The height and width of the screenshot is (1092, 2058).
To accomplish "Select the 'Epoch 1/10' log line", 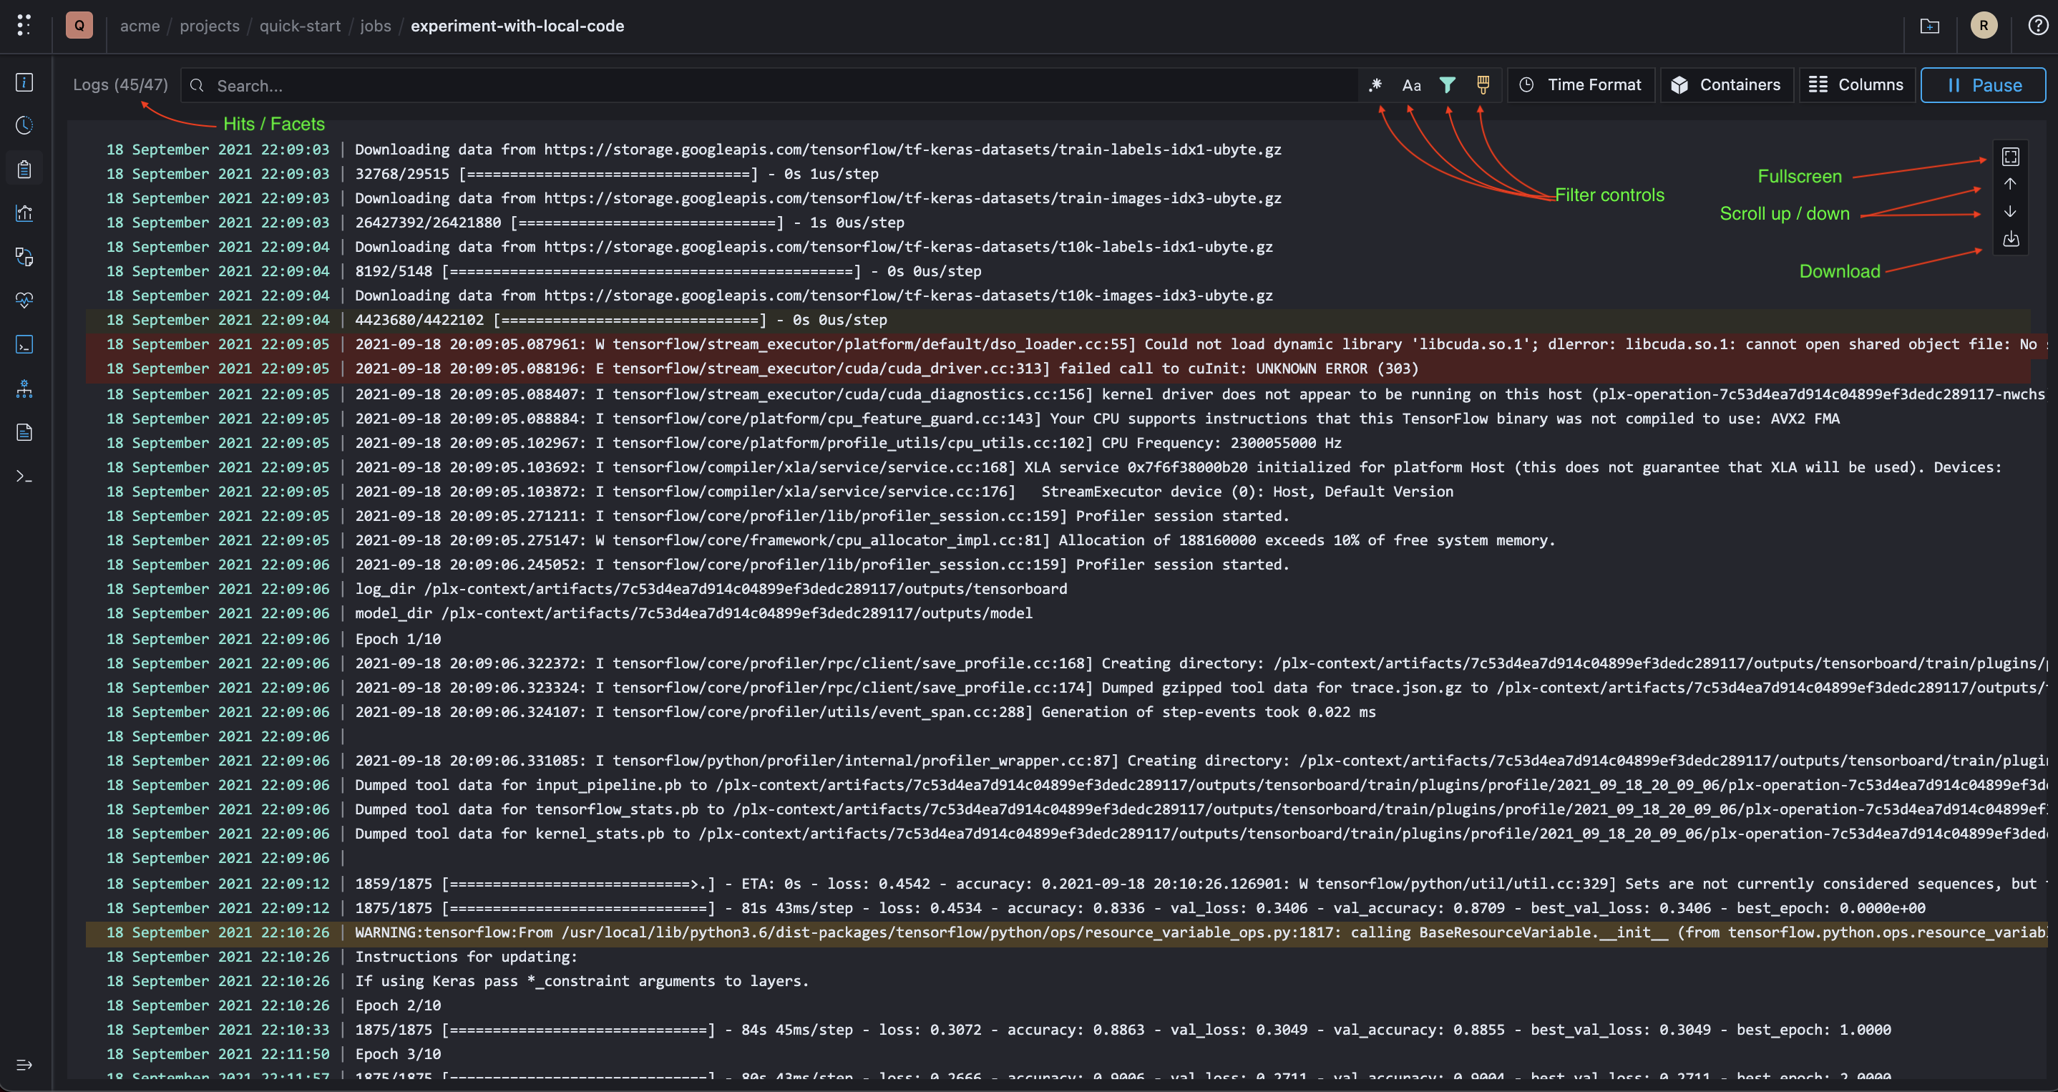I will pos(1058,638).
